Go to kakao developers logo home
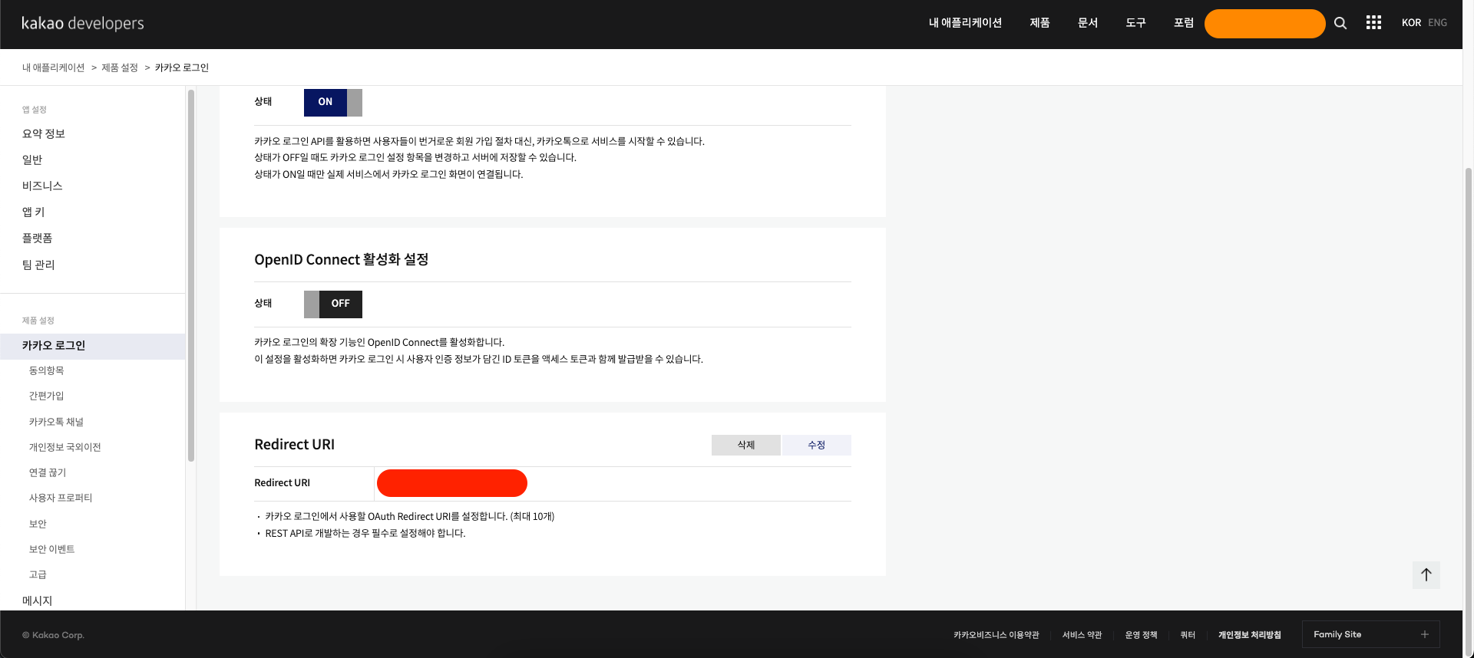Screen dimensions: 1474x658 83,23
